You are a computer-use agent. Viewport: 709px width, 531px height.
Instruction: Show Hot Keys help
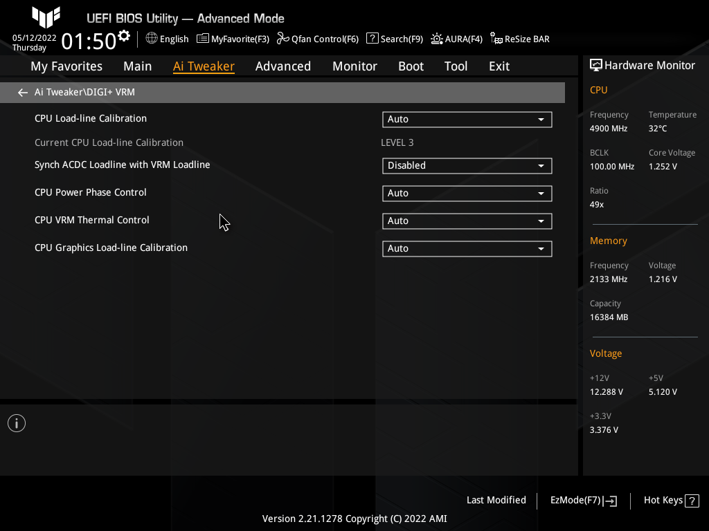[672, 501]
